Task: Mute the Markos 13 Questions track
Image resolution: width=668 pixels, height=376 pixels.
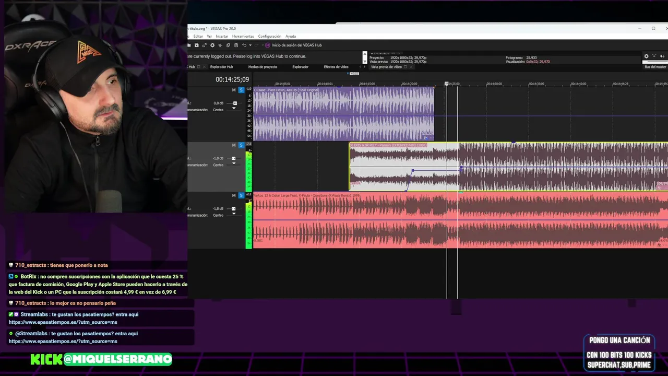Action: pos(234,195)
